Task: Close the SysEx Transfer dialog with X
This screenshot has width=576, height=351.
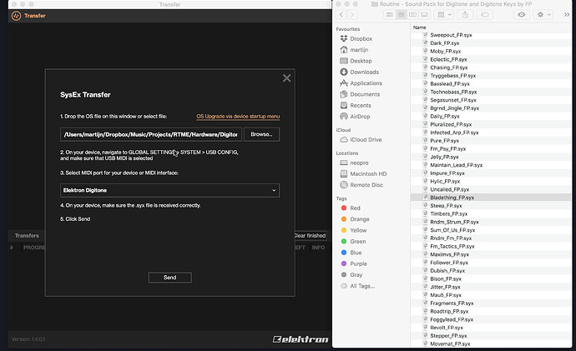Action: pyautogui.click(x=286, y=78)
